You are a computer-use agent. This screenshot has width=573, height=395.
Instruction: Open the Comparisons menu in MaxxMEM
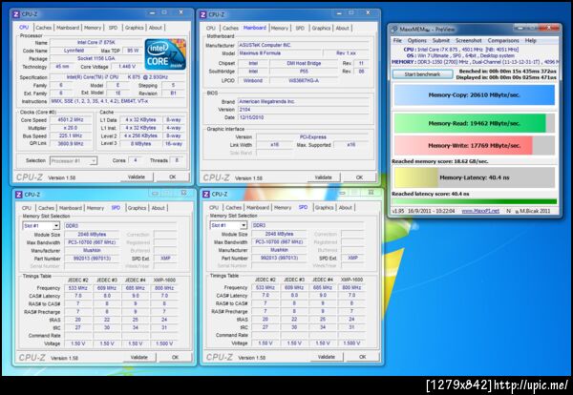[x=503, y=40]
